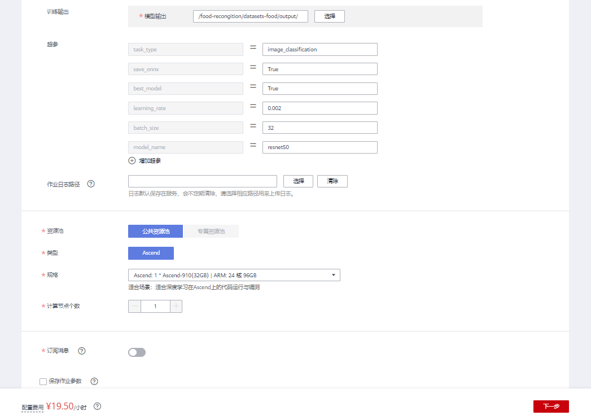Open the 规格 Ascend-910 dropdown

pos(234,275)
